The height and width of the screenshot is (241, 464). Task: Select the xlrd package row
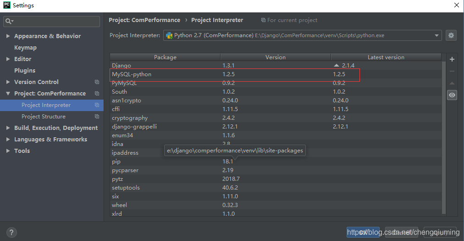[276, 213]
